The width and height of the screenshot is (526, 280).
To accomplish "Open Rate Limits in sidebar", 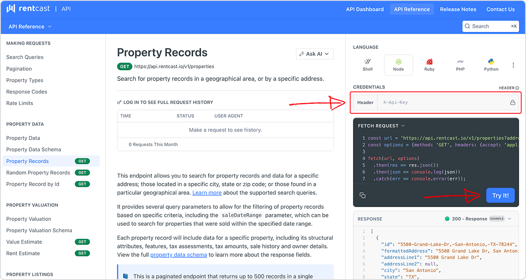I will (20, 103).
